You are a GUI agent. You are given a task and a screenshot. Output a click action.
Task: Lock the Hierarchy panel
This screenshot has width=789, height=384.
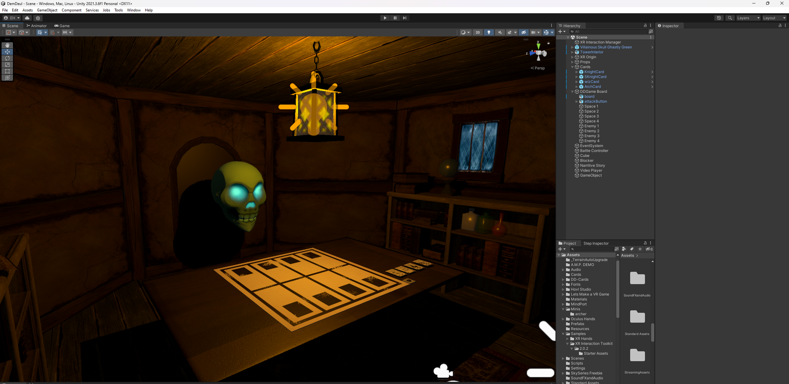pos(645,26)
